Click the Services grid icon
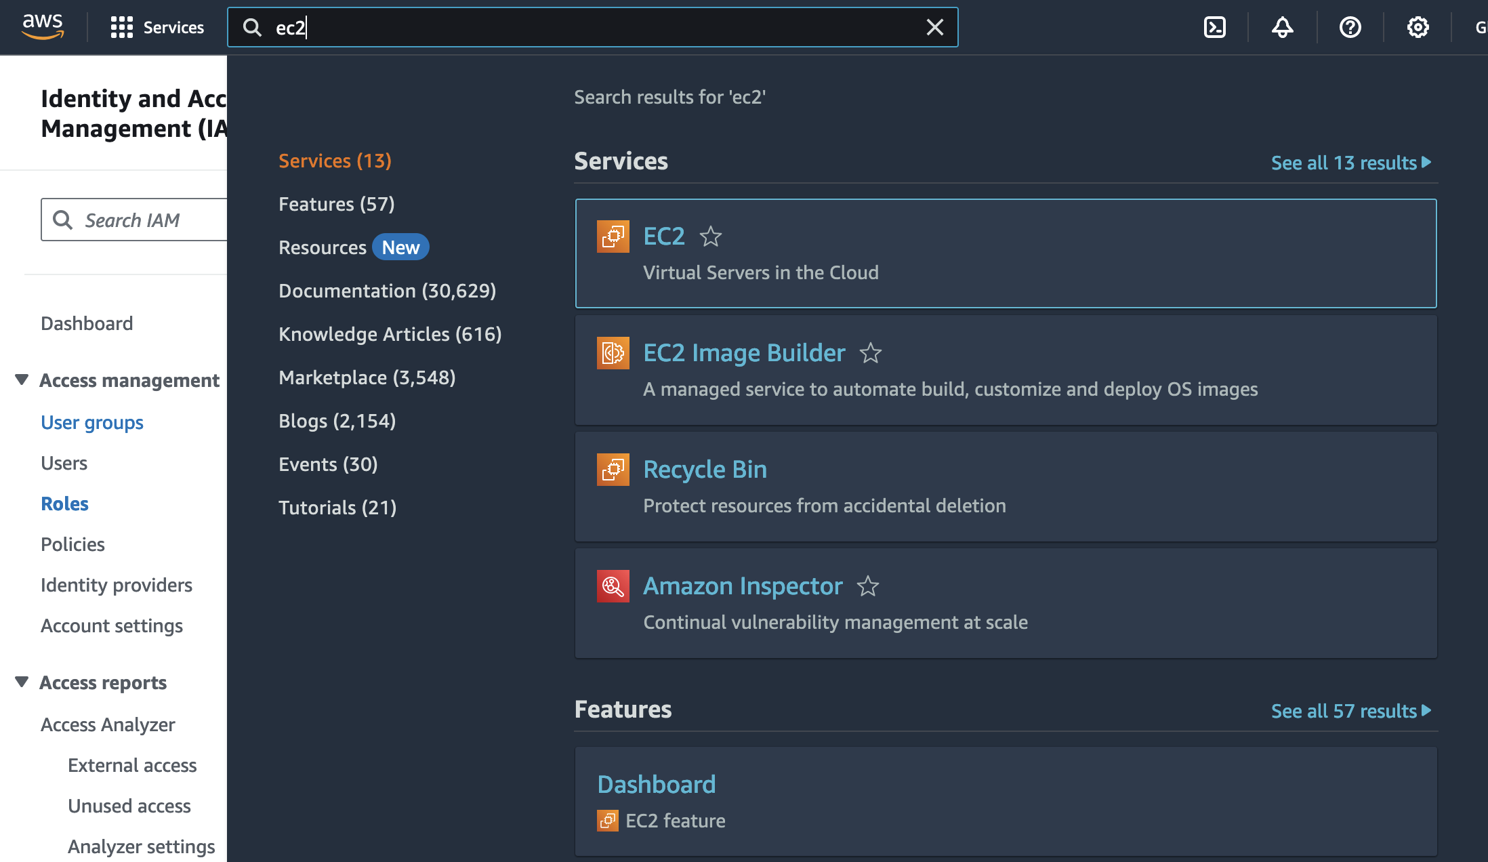1488x862 pixels. pyautogui.click(x=122, y=27)
